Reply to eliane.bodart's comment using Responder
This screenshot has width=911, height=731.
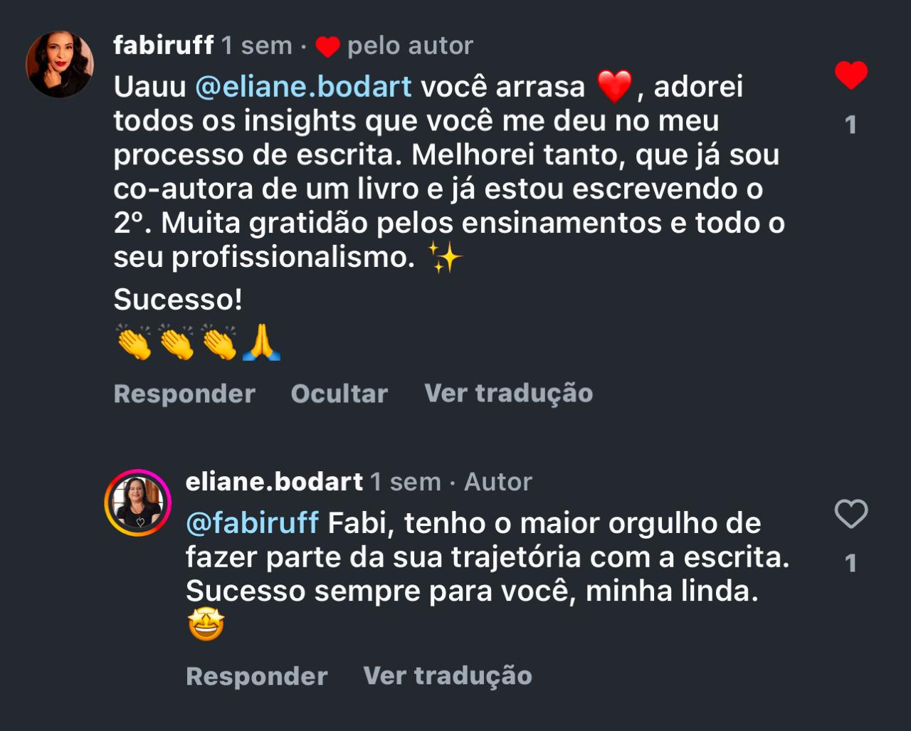coord(257,676)
